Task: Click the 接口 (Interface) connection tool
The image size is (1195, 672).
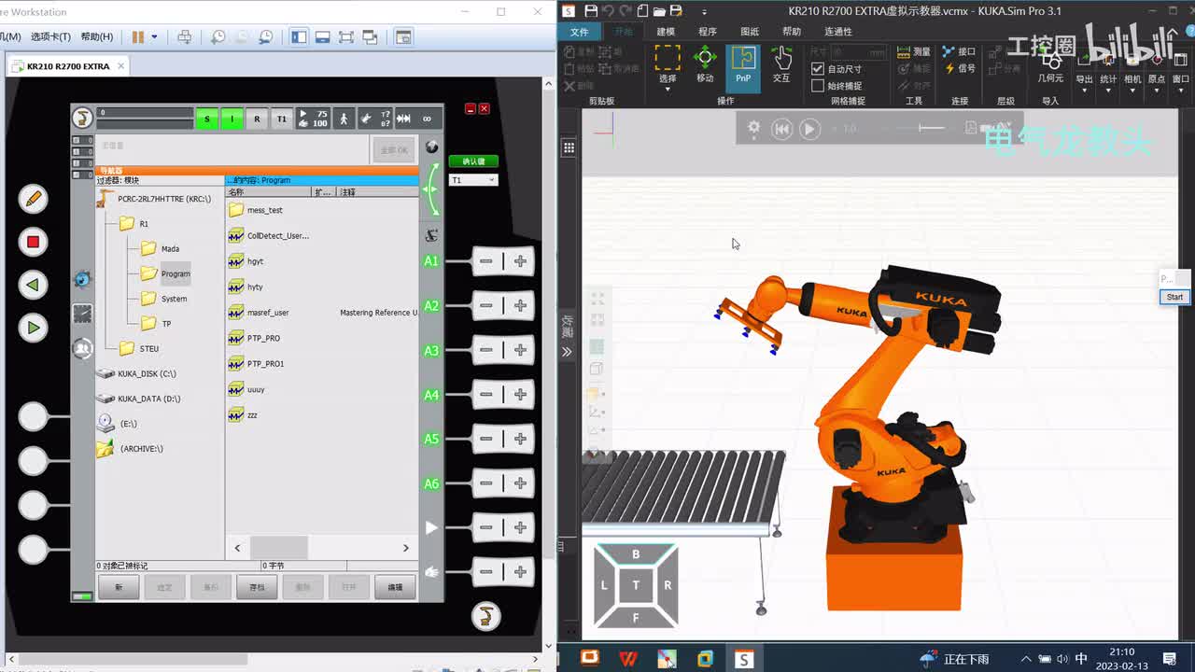Action: click(959, 51)
